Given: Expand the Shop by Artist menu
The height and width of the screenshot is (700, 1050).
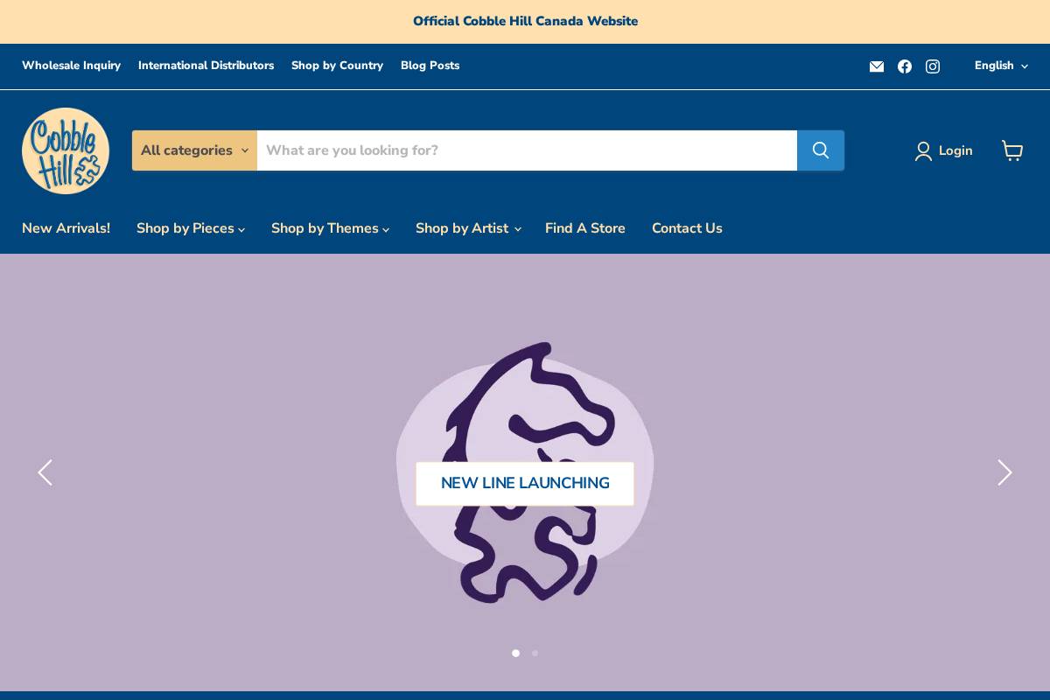Looking at the screenshot, I should tap(468, 228).
